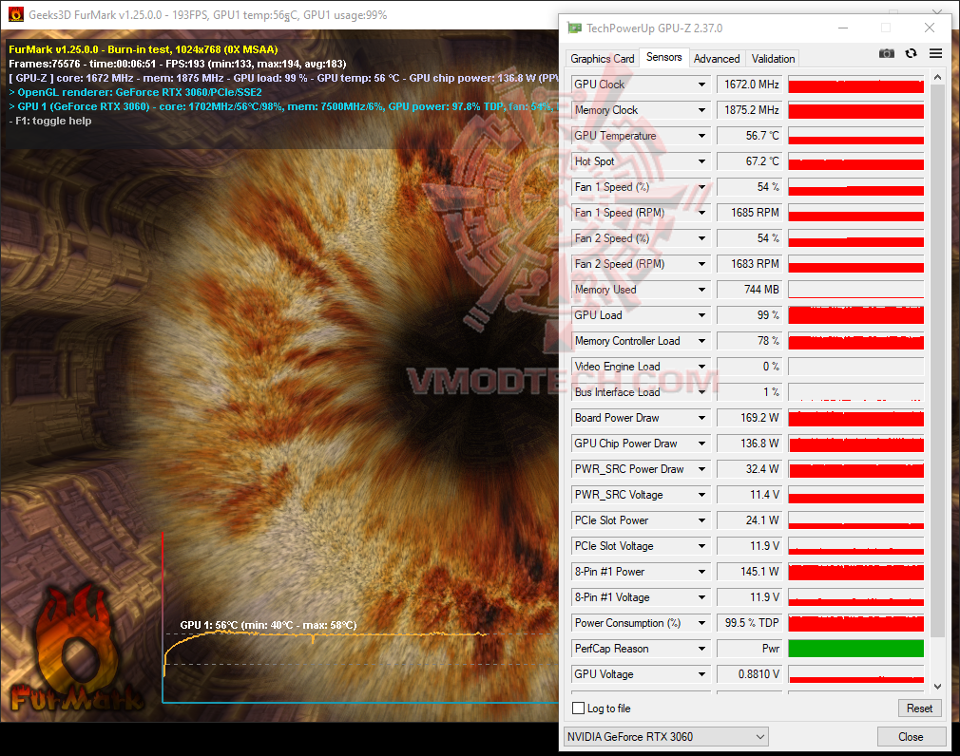Click the sensor list vertical scrollbar thumb
The width and height of the screenshot is (960, 756).
tap(937, 361)
